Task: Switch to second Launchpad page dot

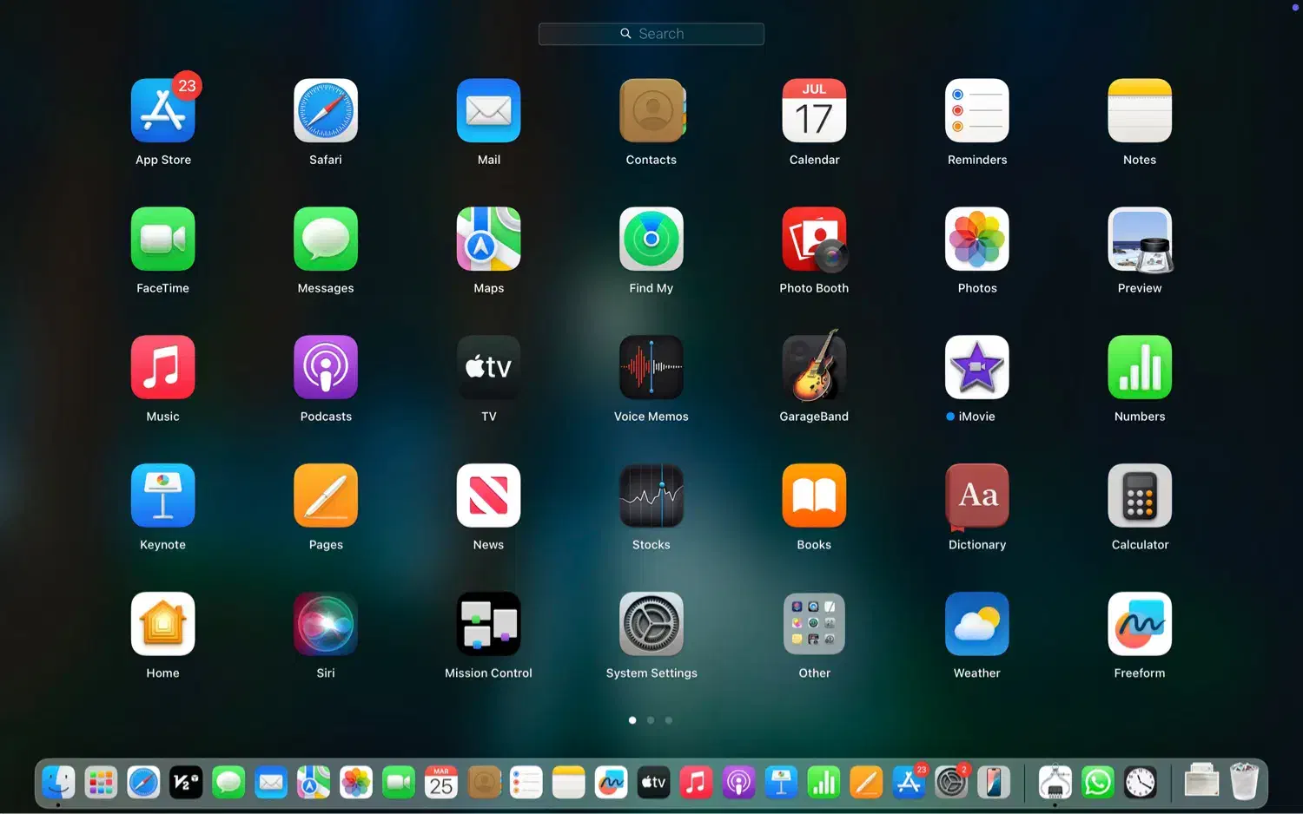Action: tap(651, 720)
